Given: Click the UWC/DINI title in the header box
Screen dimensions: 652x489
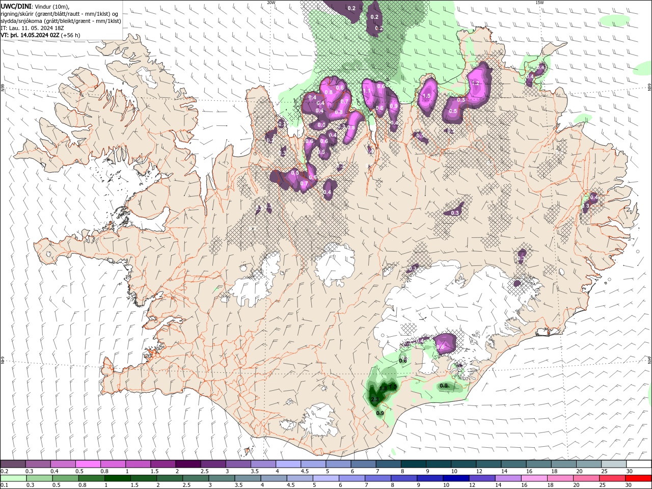Looking at the screenshot, I should coord(16,6).
